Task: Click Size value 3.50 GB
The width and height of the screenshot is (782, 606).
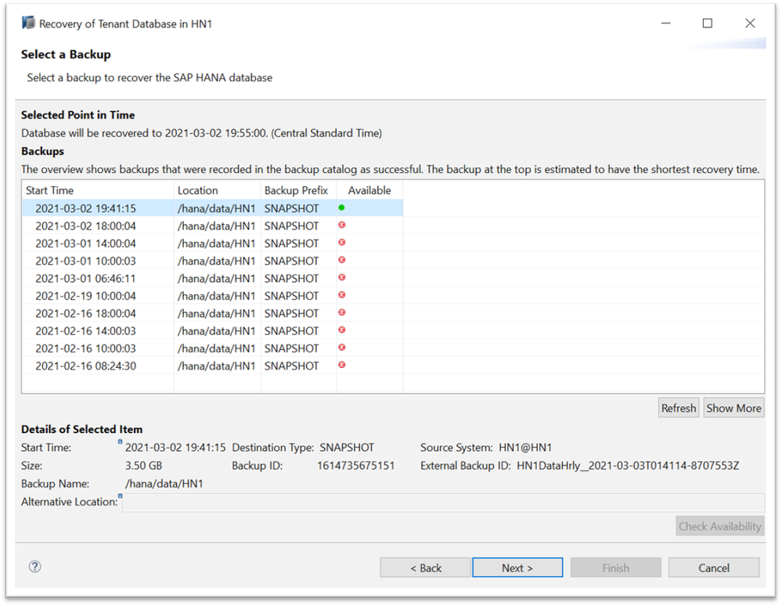Action: (143, 465)
